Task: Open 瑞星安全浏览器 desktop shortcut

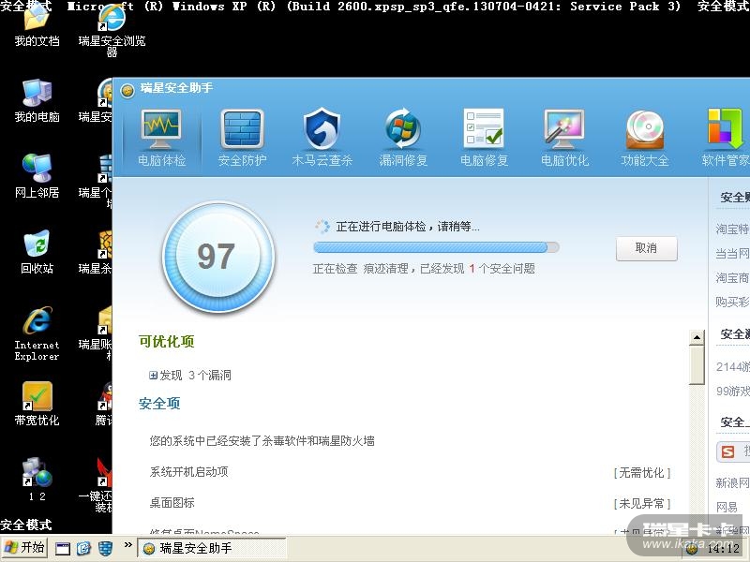Action: [112, 30]
